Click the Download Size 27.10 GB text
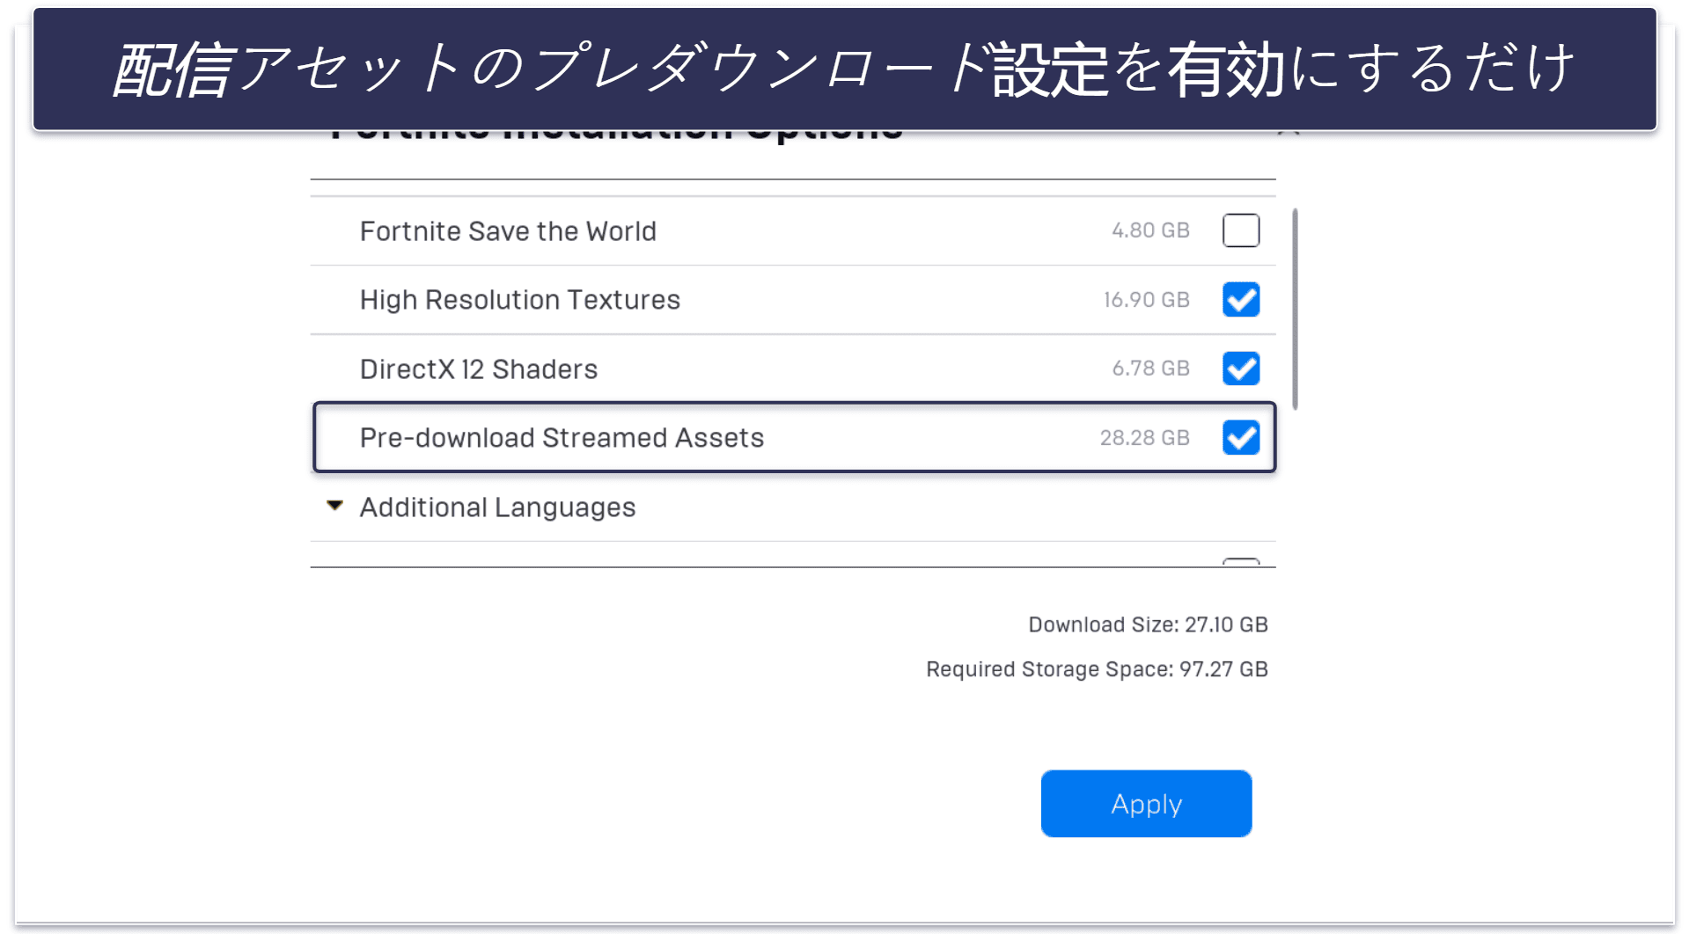The image size is (1689, 934). click(1148, 624)
